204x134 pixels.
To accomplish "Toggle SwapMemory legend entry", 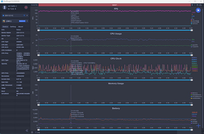I will coord(197,95).
